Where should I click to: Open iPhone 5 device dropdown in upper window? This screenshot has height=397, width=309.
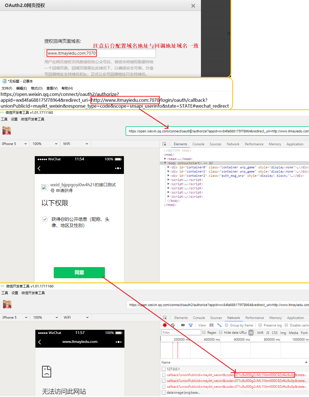pos(14,144)
